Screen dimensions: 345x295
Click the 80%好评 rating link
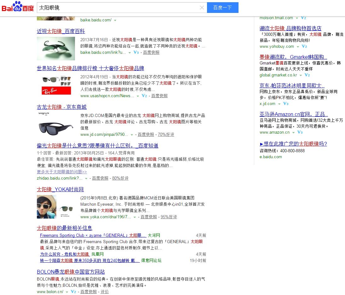tap(120, 178)
